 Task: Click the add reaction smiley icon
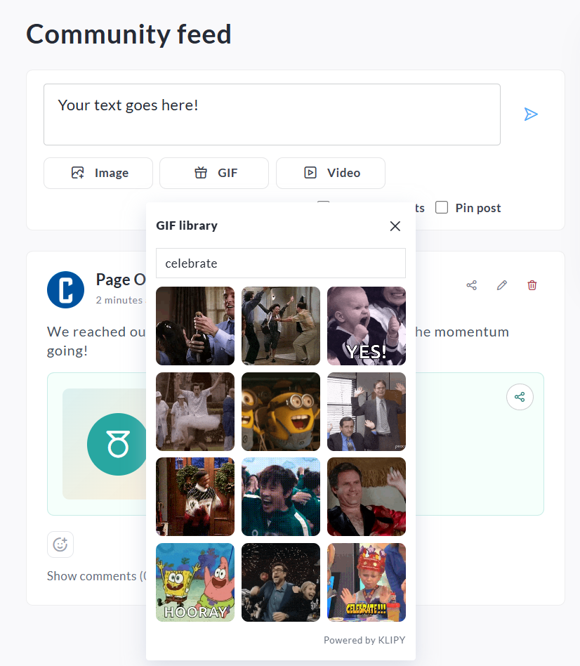coord(60,544)
